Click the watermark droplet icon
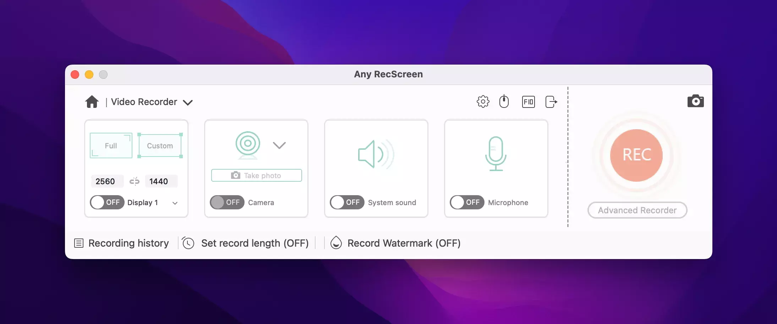 (x=336, y=243)
